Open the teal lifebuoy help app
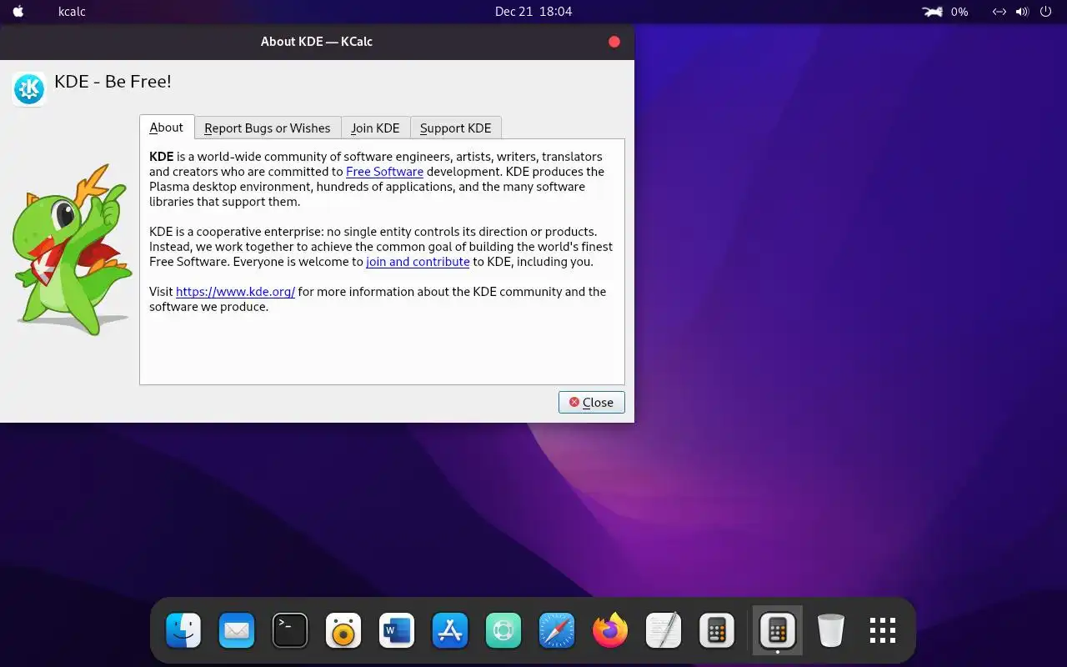This screenshot has width=1067, height=667. tap(503, 631)
